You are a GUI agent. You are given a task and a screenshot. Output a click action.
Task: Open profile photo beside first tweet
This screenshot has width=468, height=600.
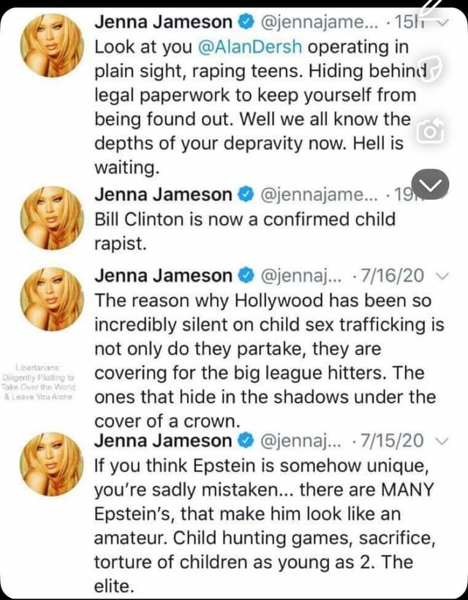(52, 45)
